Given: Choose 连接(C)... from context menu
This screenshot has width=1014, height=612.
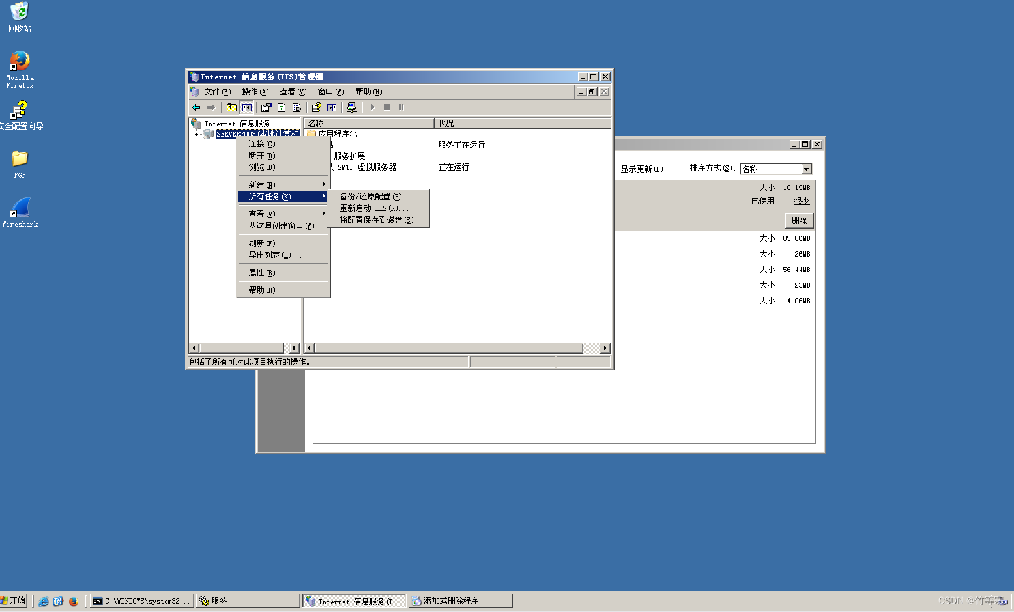Looking at the screenshot, I should (283, 144).
